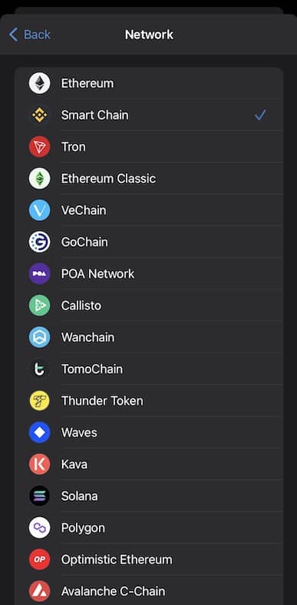Pick the yellow Thunder Token icon
This screenshot has height=605, width=297.
click(40, 400)
